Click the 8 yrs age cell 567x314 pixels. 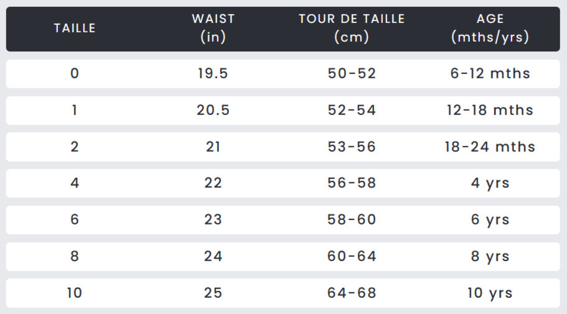click(x=490, y=257)
